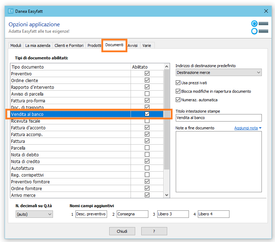
Task: Toggle Ordine cliente enabled checkbox
Action: [x=147, y=80]
